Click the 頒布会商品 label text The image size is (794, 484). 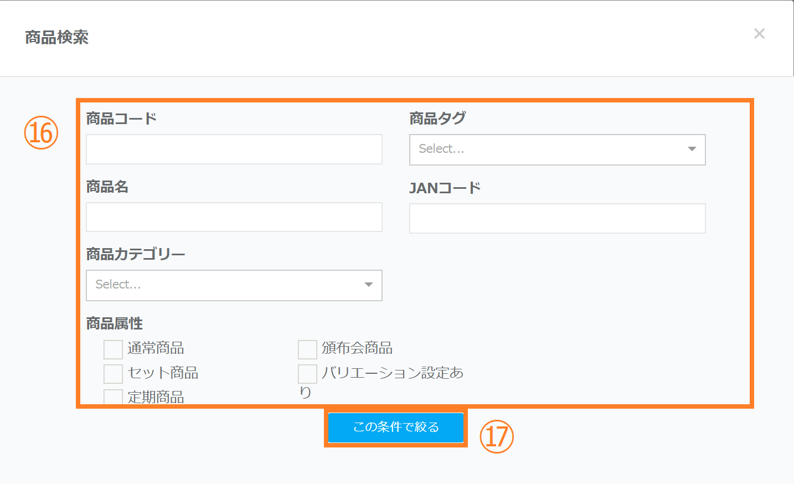357,348
